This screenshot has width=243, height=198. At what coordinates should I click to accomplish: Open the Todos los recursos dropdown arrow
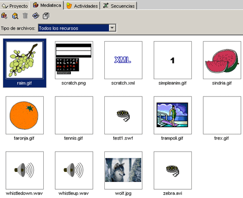tap(112, 28)
